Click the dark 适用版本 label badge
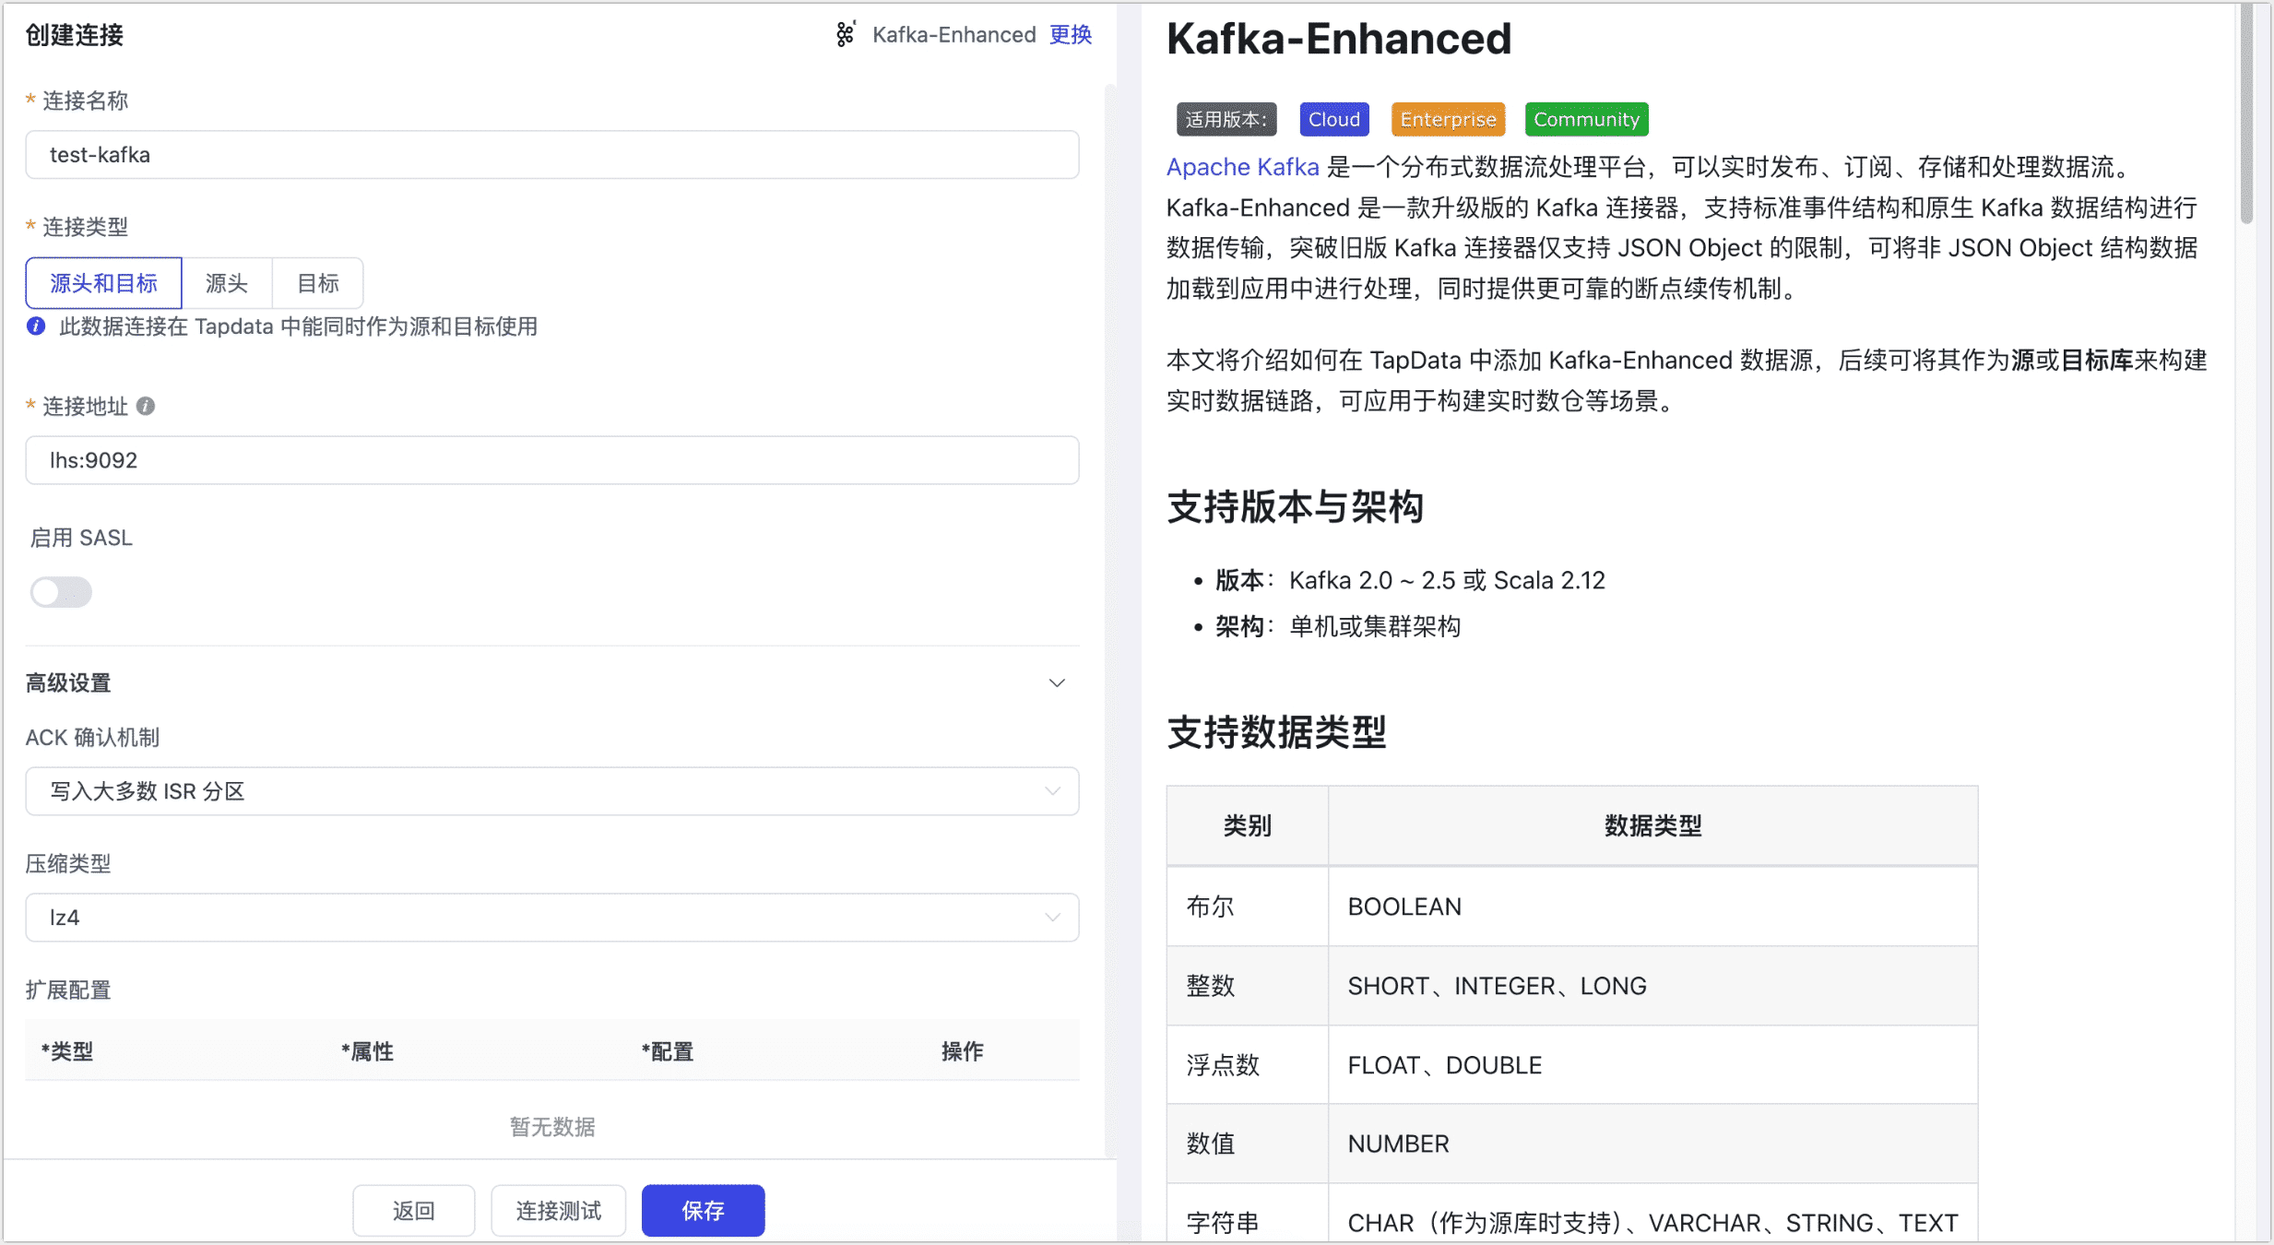Viewport: 2274px width, 1245px height. point(1225,118)
